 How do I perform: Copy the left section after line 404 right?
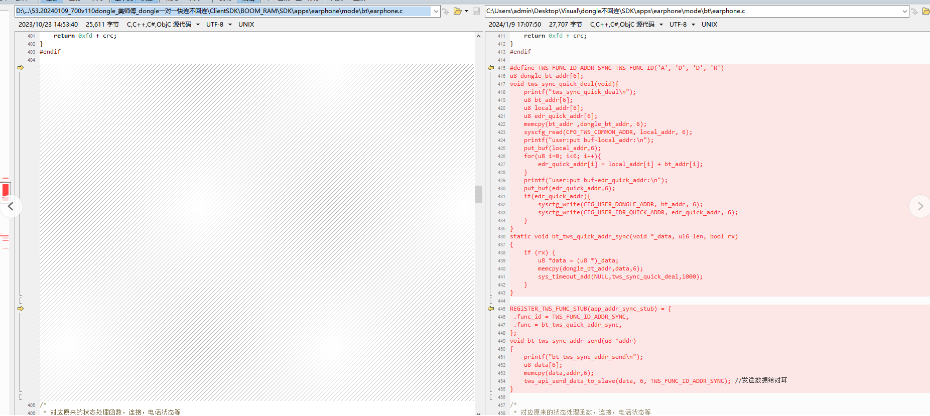21,68
